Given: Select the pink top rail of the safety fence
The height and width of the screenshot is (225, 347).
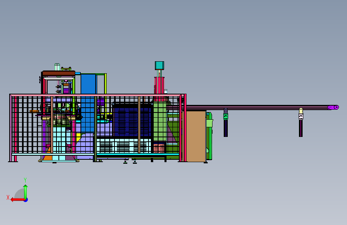Looking at the screenshot, I should click(x=95, y=95).
